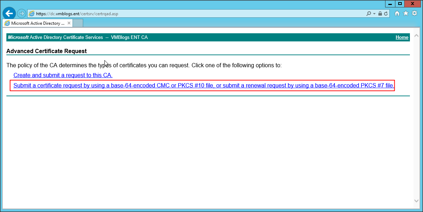The width and height of the screenshot is (423, 212).
Task: Refresh the page using the reload icon
Action: pyautogui.click(x=386, y=13)
